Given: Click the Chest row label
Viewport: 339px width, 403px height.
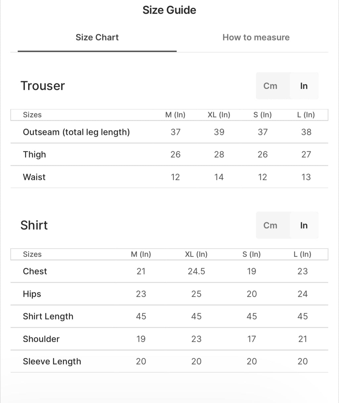Looking at the screenshot, I should click(x=35, y=272).
